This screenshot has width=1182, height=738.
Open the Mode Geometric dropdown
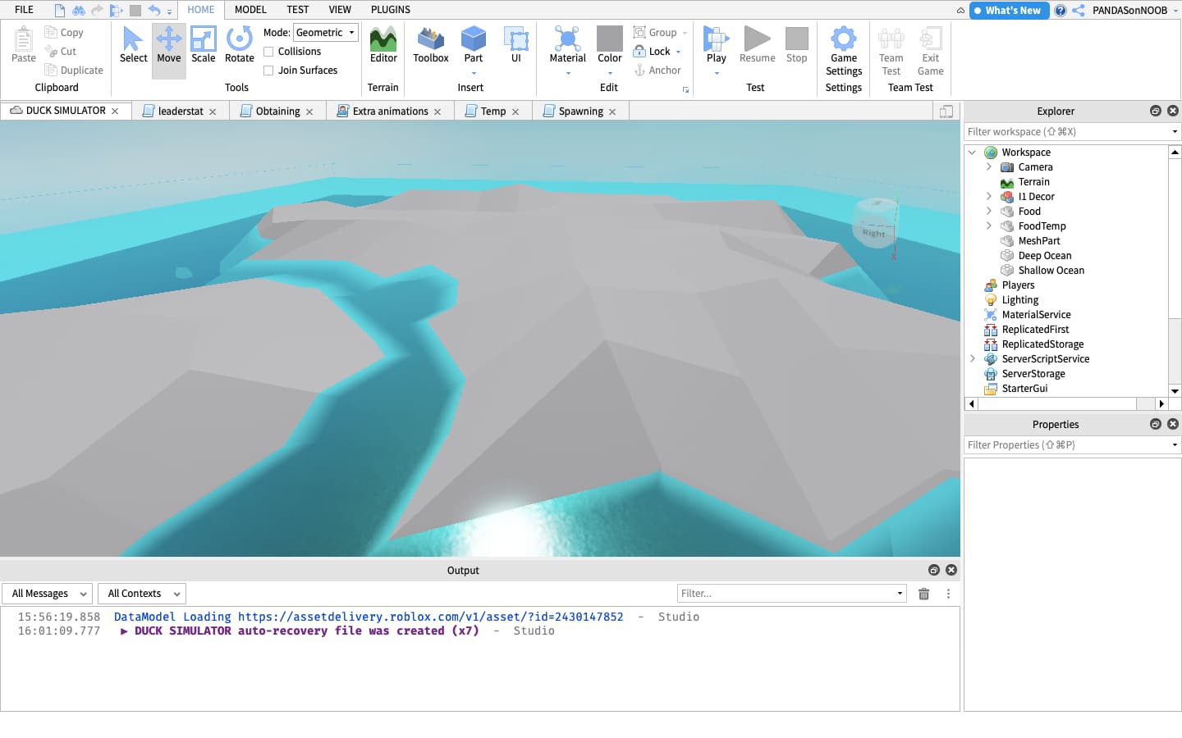(x=326, y=33)
